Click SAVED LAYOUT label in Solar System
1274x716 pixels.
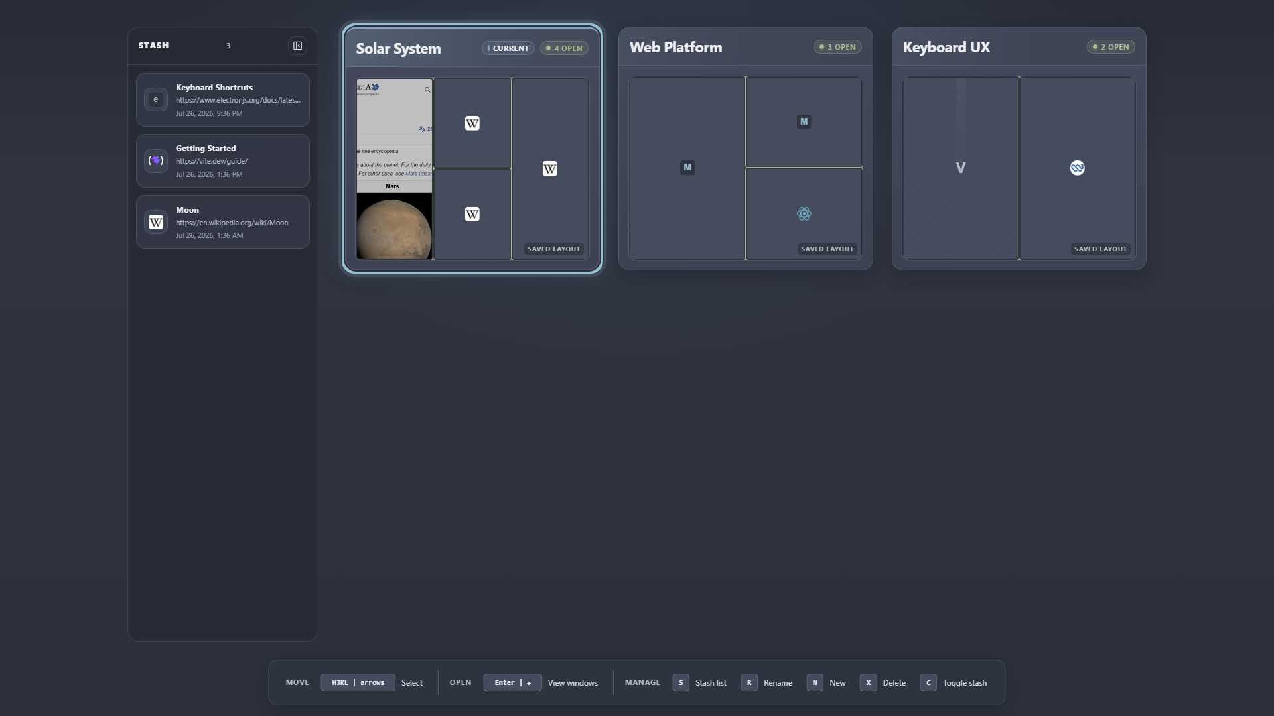(x=554, y=249)
